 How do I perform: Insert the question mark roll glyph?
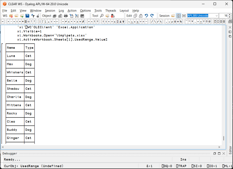coord(34,22)
